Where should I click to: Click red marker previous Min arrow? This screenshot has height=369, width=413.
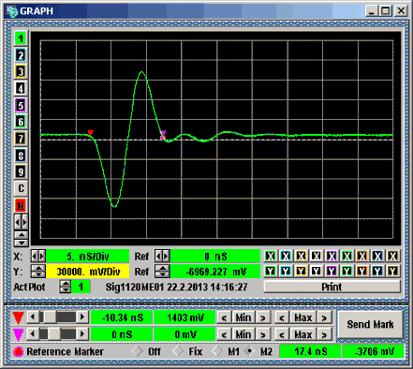click(224, 317)
